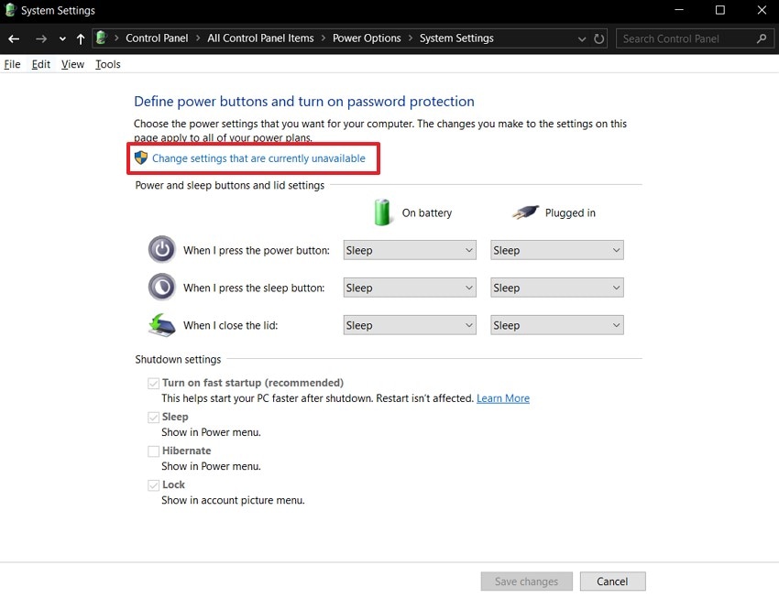Click the power button icon

pyautogui.click(x=162, y=249)
